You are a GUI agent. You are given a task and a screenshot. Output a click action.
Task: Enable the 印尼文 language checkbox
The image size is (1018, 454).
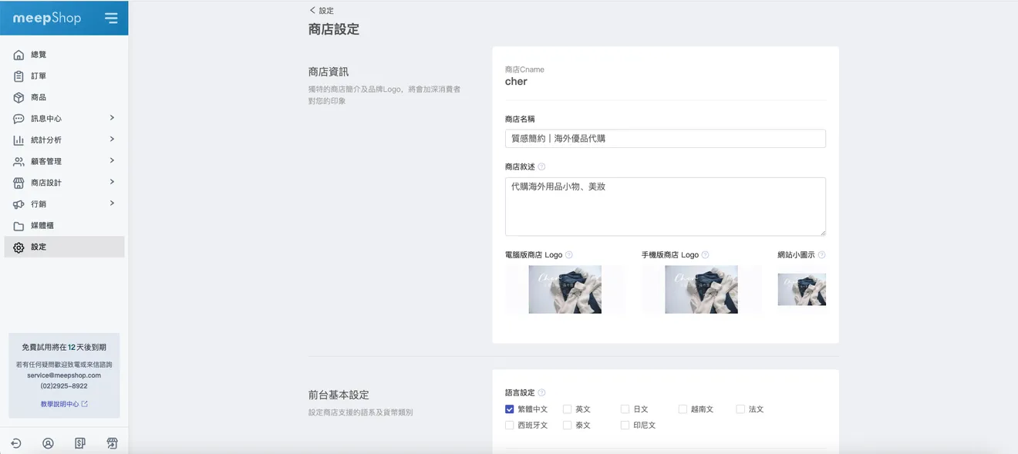625,425
